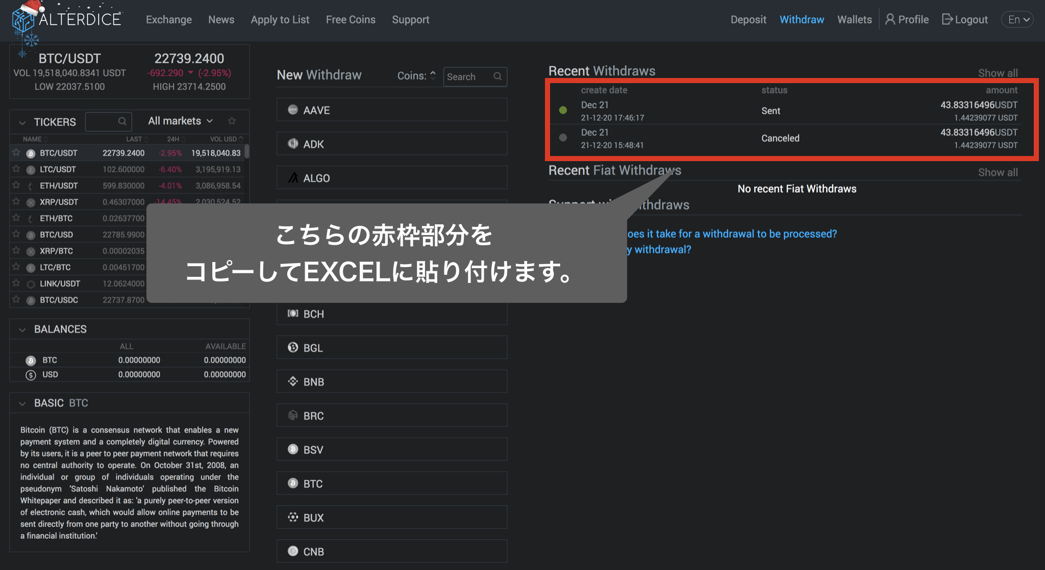Screen dimensions: 1045x570
Task: Select BTC coin for withdraw
Action: pos(392,483)
